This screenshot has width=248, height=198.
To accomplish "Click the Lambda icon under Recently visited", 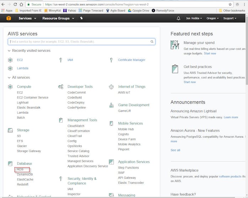I will tap(10, 68).
